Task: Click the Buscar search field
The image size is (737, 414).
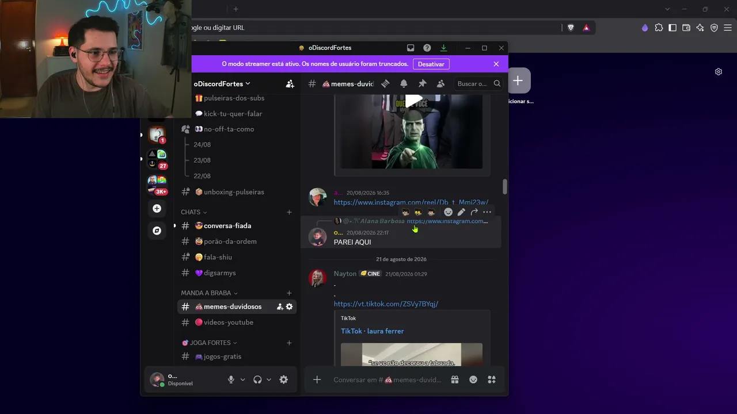Action: [x=478, y=84]
